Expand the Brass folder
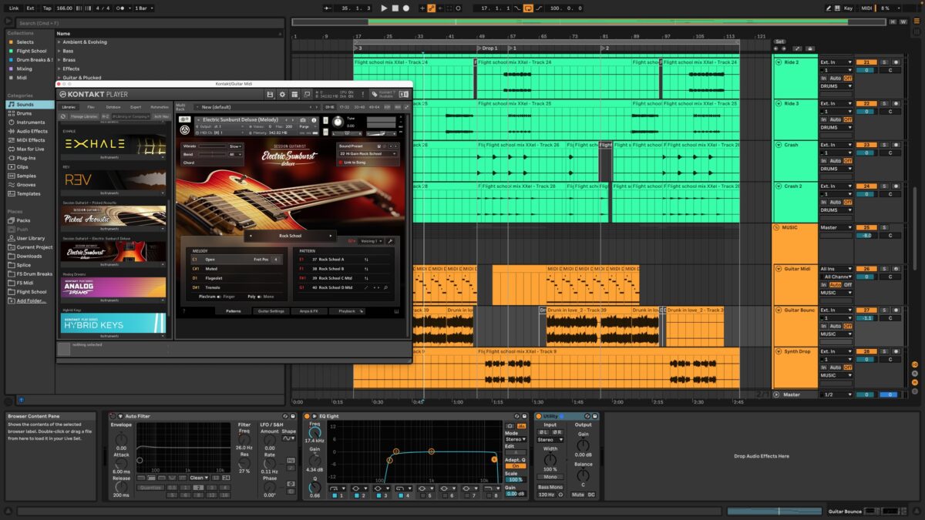This screenshot has width=925, height=520. click(x=59, y=60)
